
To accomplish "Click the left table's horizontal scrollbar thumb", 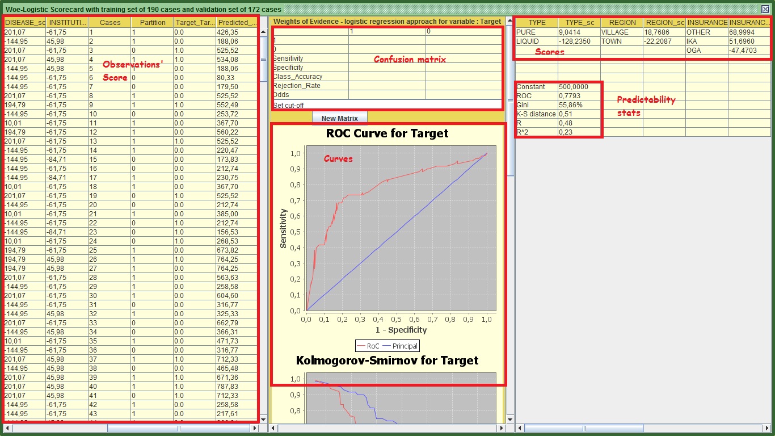I will [x=179, y=429].
